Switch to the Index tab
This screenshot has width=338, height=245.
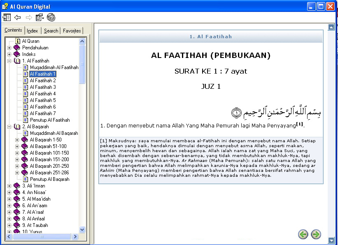tap(32, 30)
